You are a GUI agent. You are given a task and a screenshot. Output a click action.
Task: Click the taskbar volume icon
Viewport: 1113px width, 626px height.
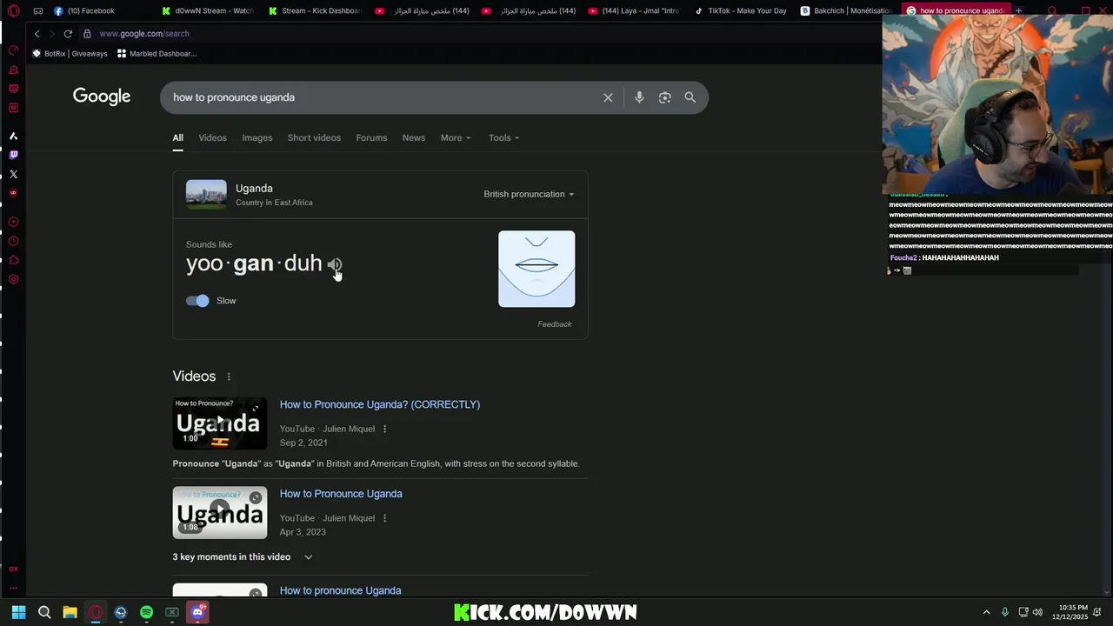pos(1036,612)
